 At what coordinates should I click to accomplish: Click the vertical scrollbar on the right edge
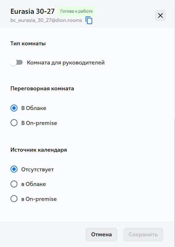point(174,169)
